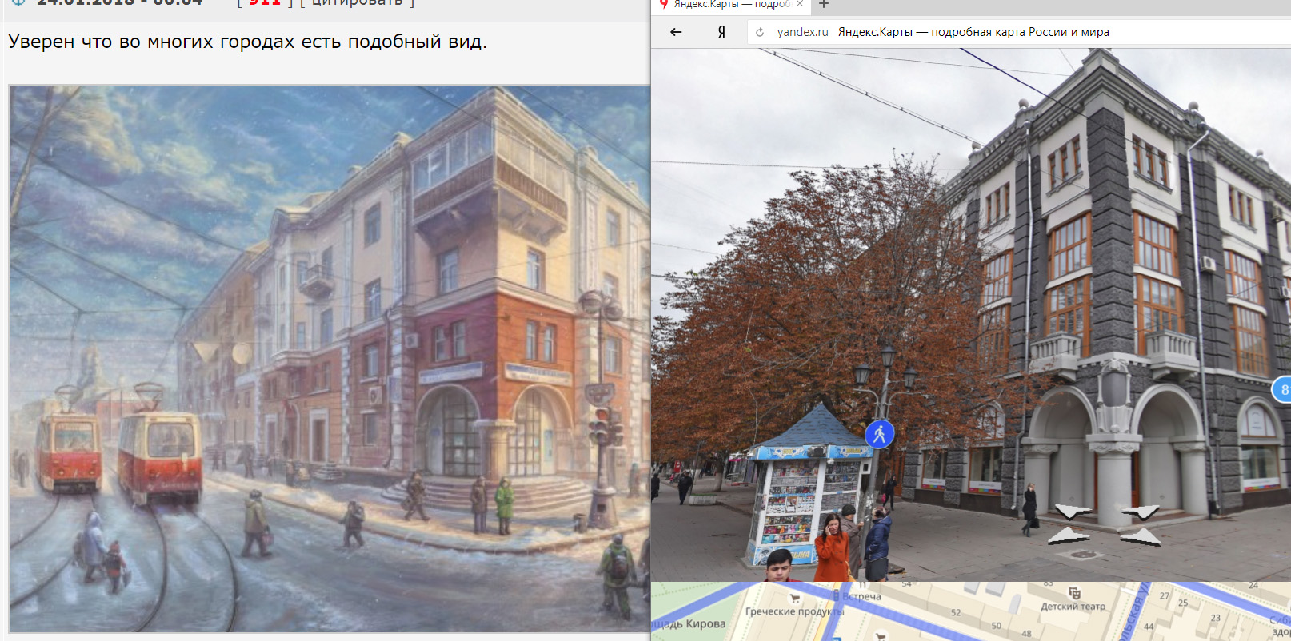
Task: Close the Яндекс.Карты browser tab
Action: [800, 4]
